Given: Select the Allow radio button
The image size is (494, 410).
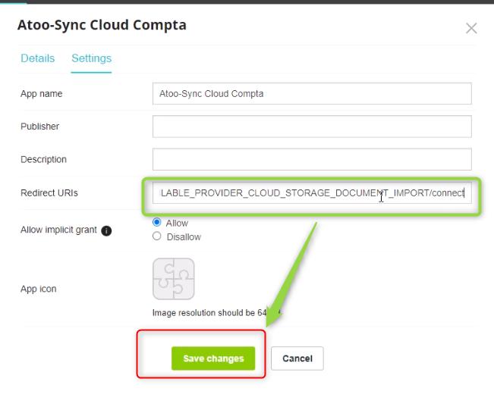Looking at the screenshot, I should pos(156,222).
